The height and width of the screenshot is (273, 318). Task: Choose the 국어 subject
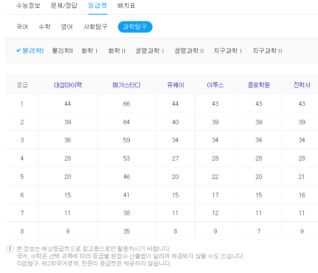(x=22, y=26)
